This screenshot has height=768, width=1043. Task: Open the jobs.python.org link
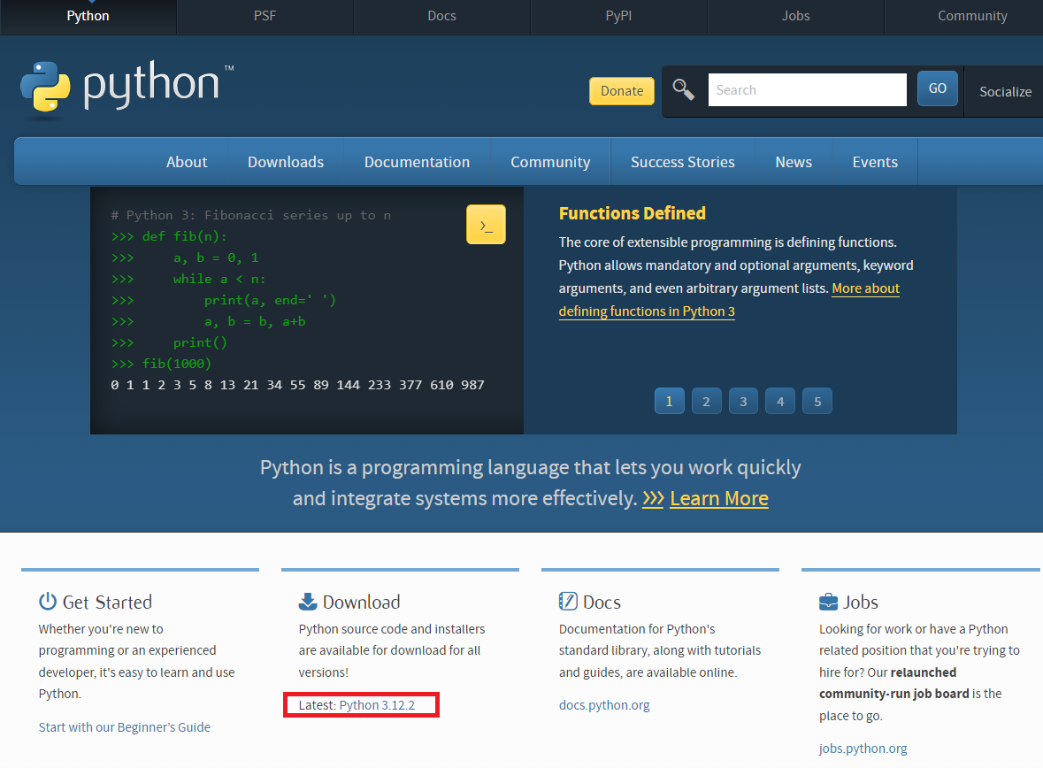(x=863, y=749)
